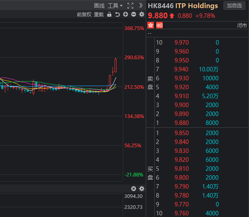
Task: Click volume axis value 2320.73
Action: [133, 207]
